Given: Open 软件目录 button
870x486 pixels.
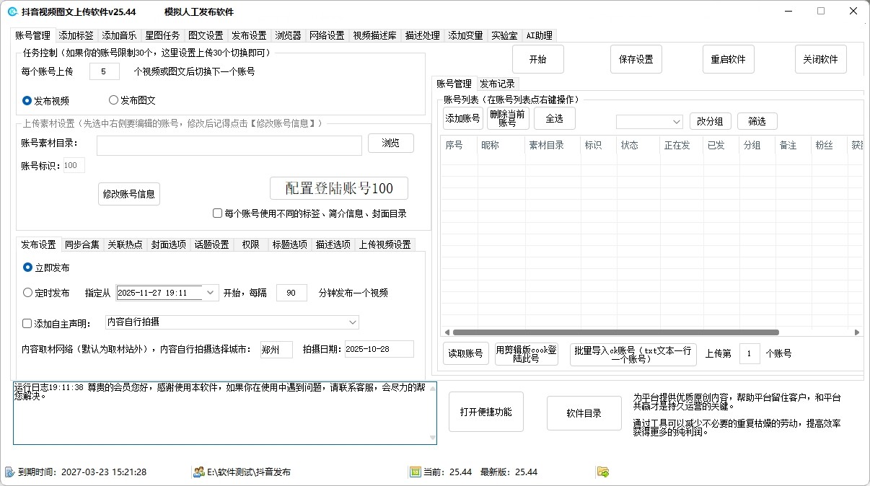Looking at the screenshot, I should 584,413.
